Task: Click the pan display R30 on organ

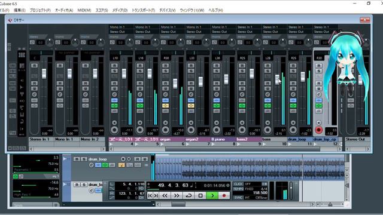Action: pos(166,58)
